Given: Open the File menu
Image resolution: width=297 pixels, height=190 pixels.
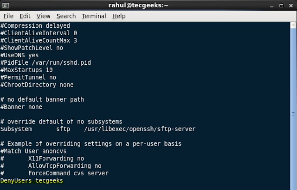Looking at the screenshot, I should [8, 16].
